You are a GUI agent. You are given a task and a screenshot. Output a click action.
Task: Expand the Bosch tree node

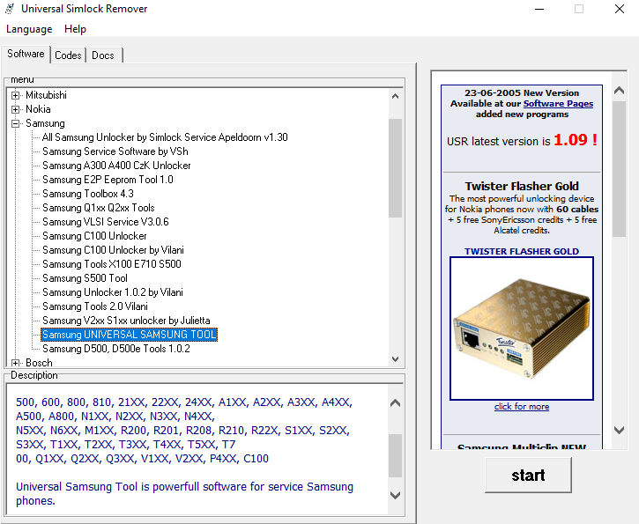tap(16, 363)
